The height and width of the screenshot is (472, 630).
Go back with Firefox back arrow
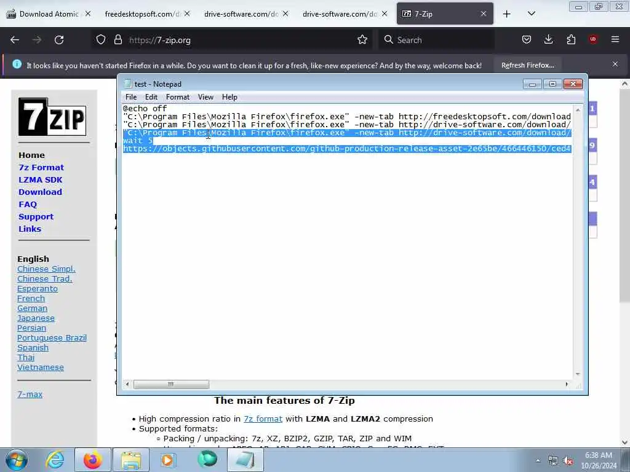pyautogui.click(x=15, y=40)
